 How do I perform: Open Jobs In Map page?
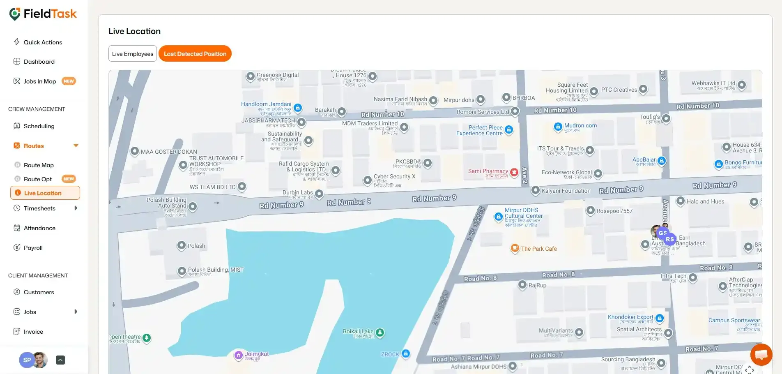(40, 81)
